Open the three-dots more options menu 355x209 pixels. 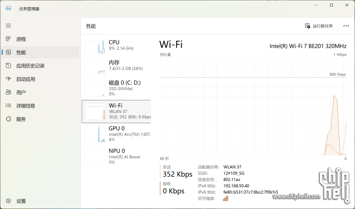346,26
